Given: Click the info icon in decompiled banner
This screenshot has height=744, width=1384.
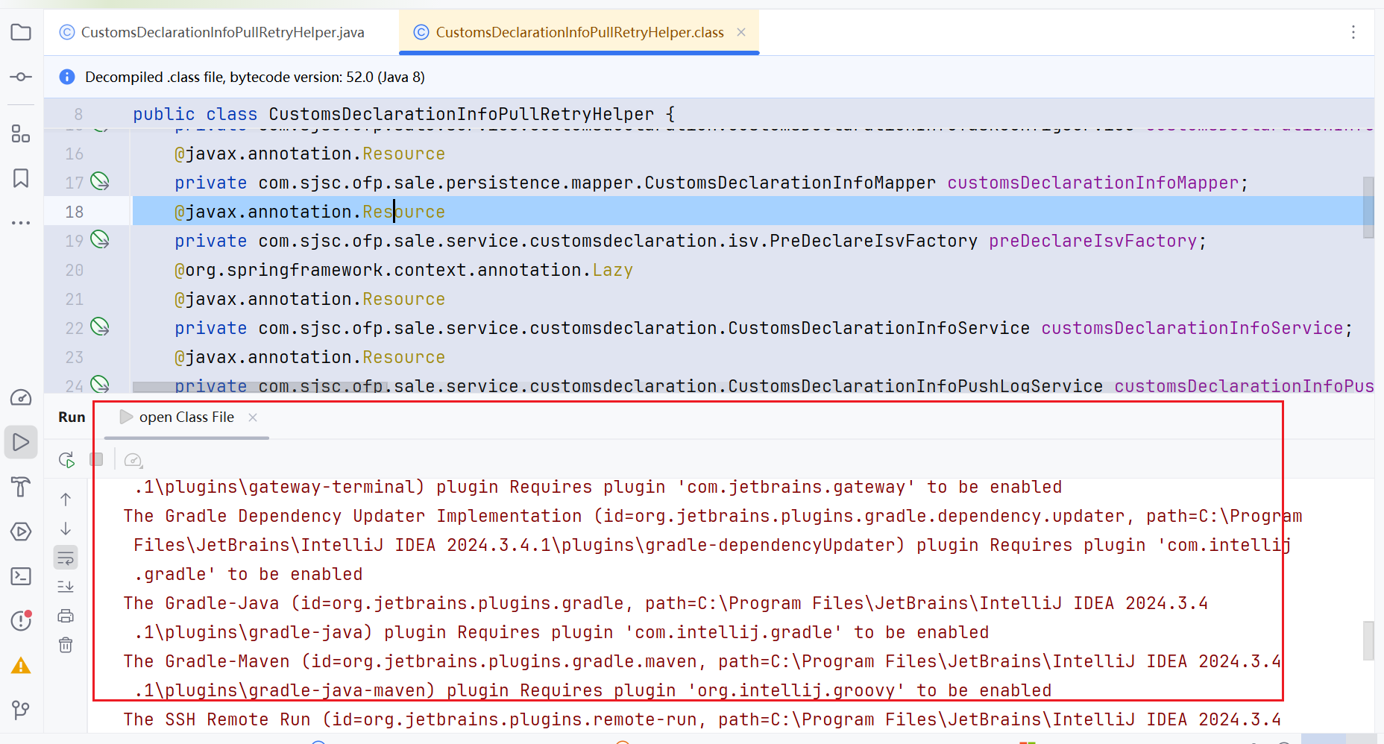Looking at the screenshot, I should [x=67, y=77].
